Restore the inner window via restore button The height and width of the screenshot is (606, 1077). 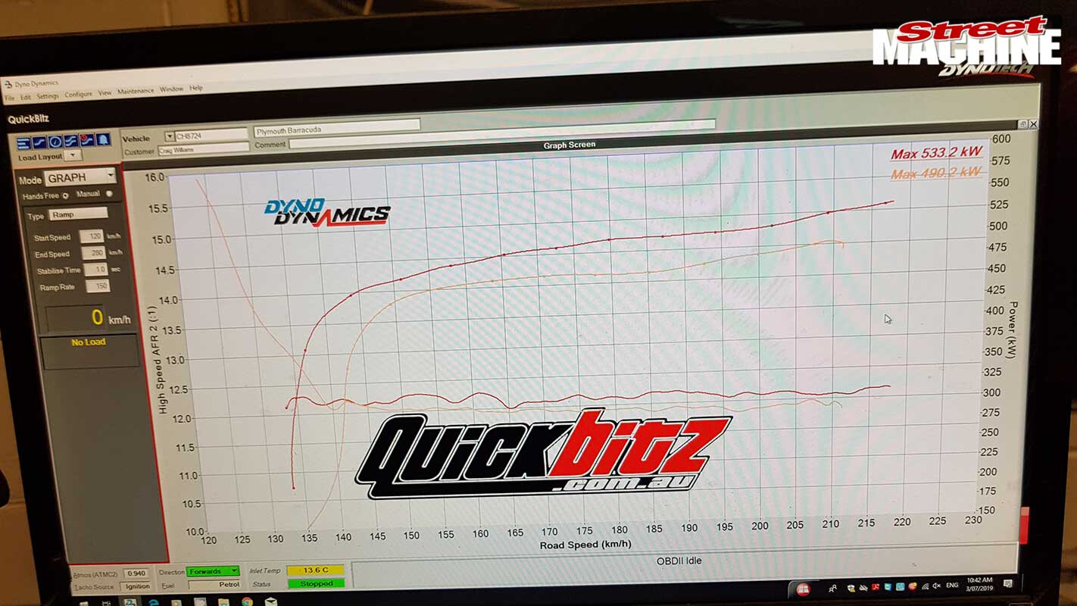click(x=1022, y=123)
